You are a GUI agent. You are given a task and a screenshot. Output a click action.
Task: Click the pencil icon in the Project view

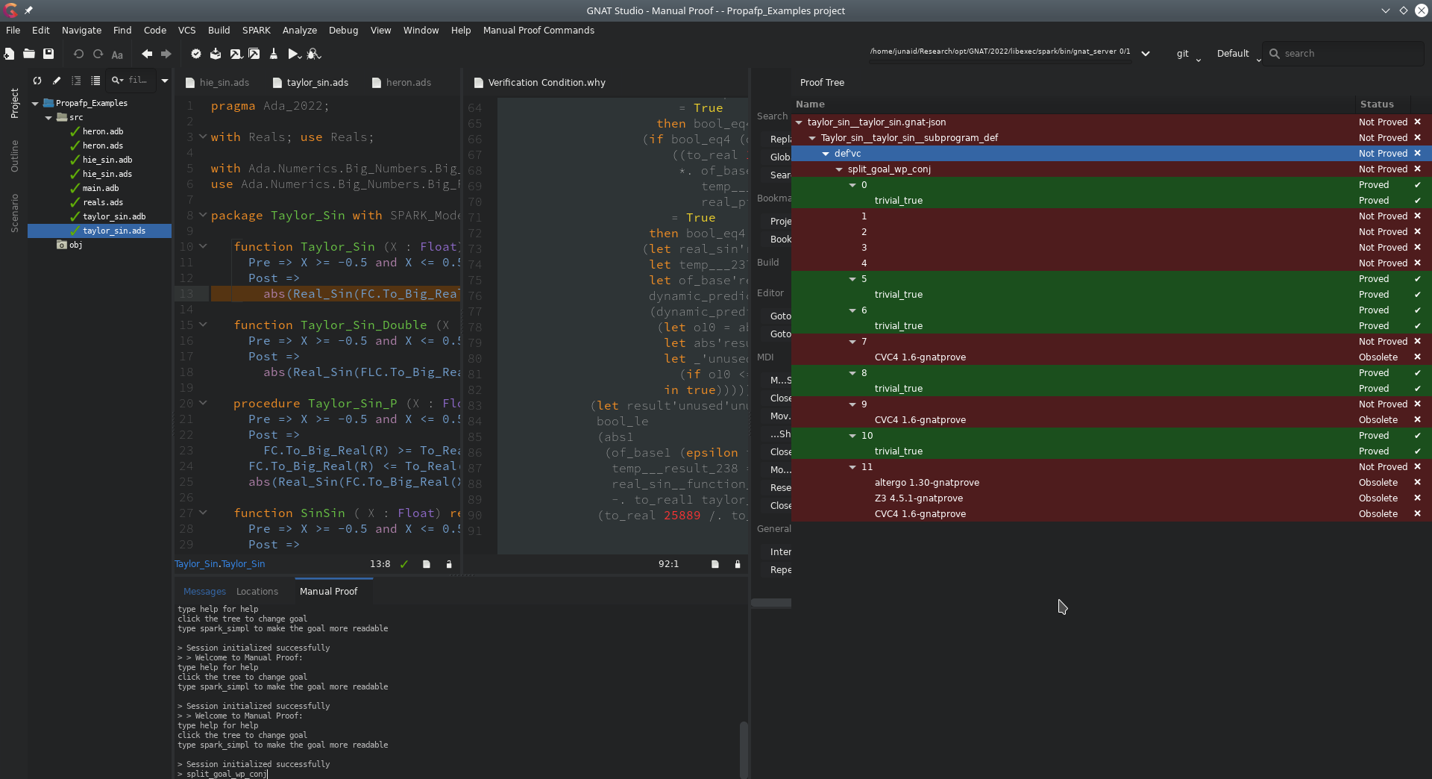click(x=57, y=81)
